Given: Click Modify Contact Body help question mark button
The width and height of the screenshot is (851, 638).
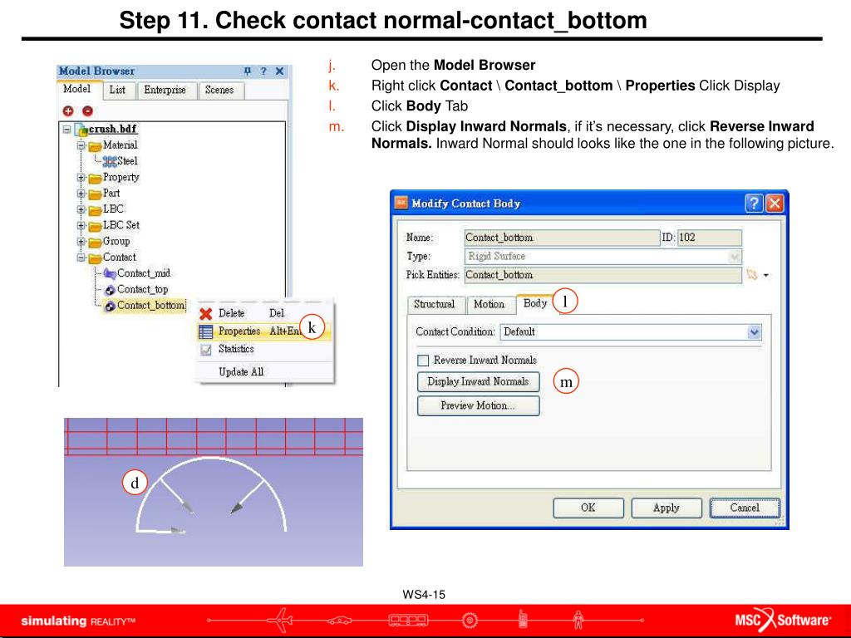Looking at the screenshot, I should 754,204.
